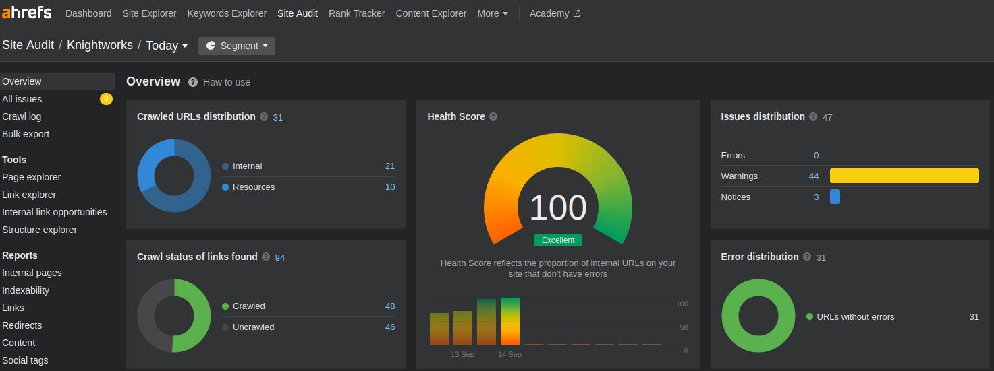Click the blue Notices bar
Viewport: 994px width, 371px height.
point(835,197)
